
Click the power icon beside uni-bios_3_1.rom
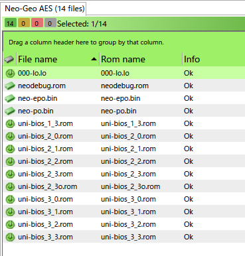tap(10, 212)
